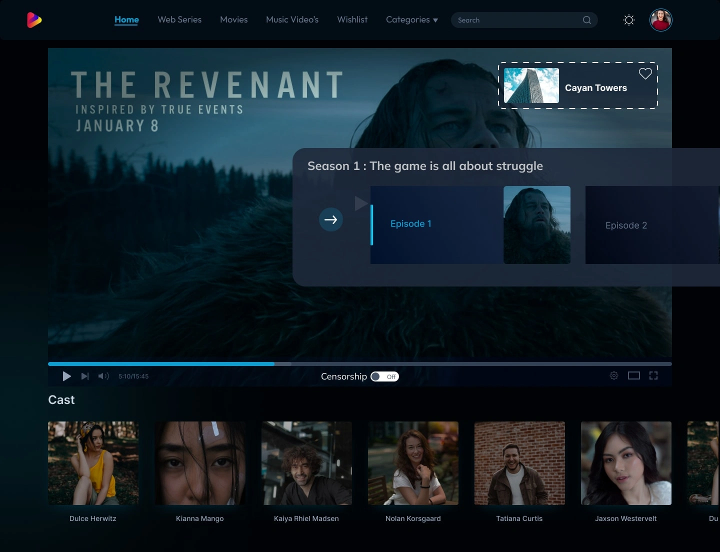Open Tatiana Curtis cast photo
This screenshot has width=720, height=552.
(519, 463)
